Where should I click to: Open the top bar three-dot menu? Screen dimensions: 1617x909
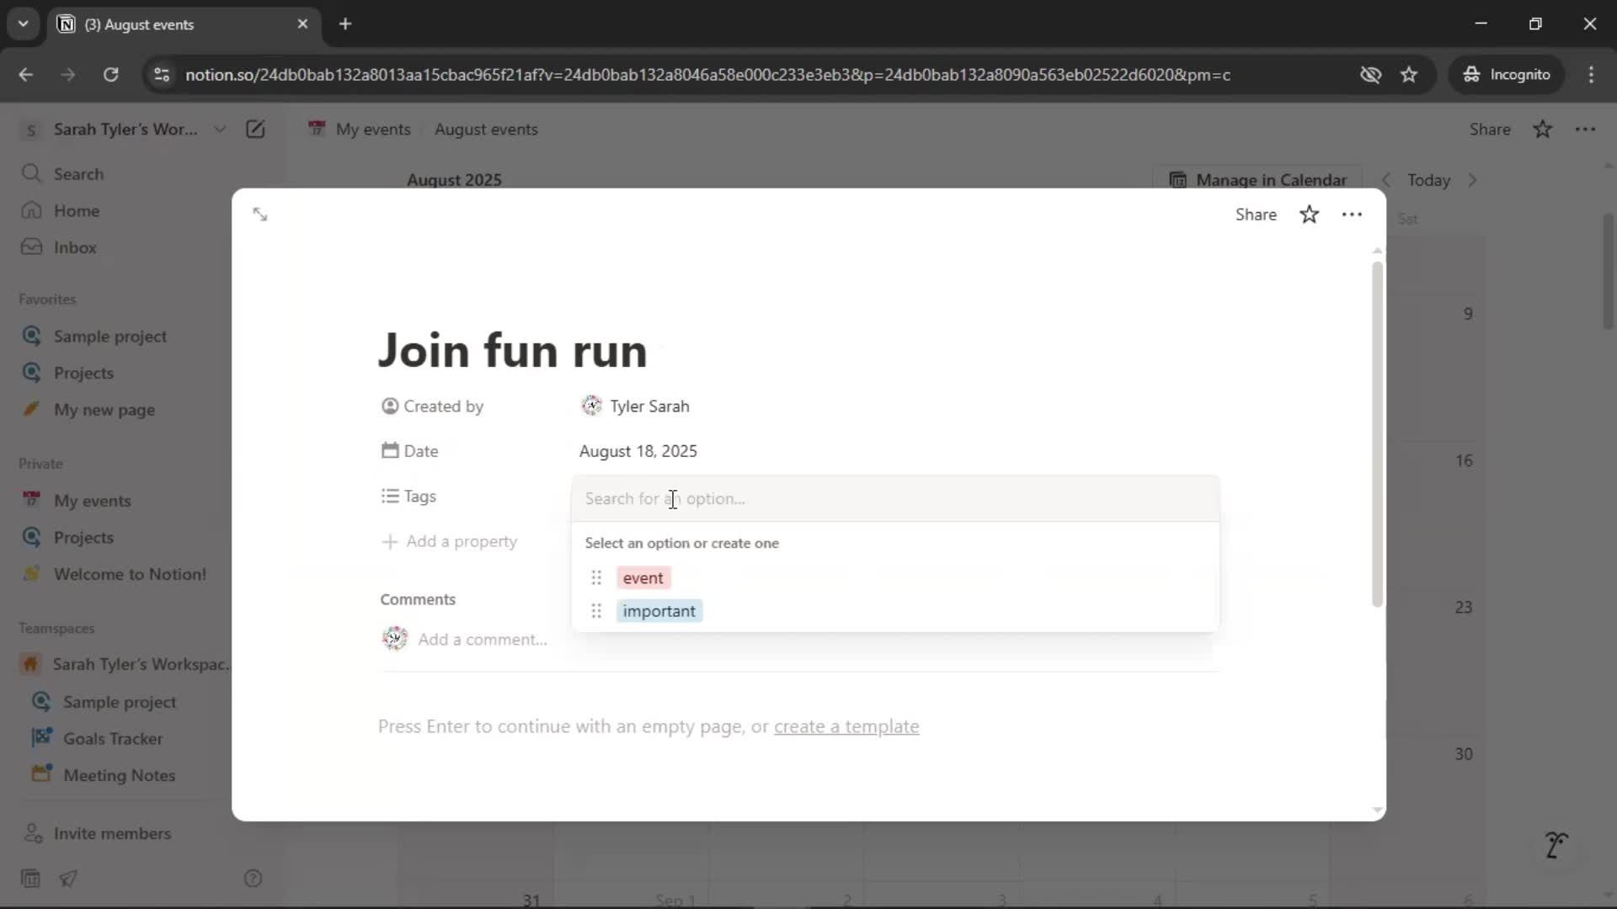click(x=1585, y=130)
